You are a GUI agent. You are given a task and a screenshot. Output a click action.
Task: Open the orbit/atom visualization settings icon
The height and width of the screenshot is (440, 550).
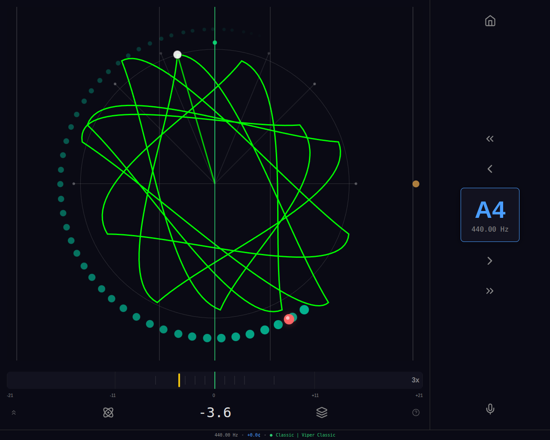[108, 412]
